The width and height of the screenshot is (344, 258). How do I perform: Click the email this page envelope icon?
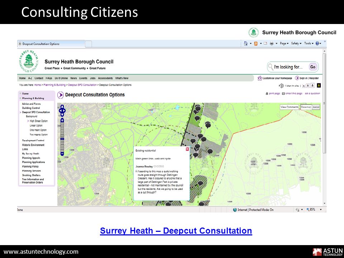coord(283,94)
